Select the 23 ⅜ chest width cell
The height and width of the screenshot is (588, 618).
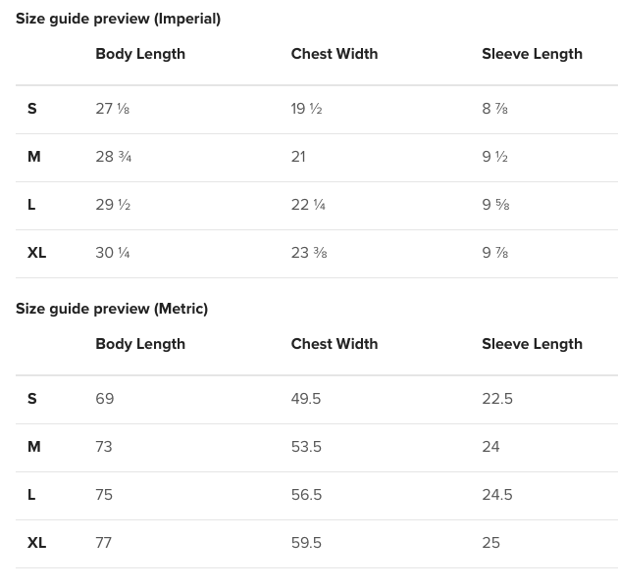point(309,253)
